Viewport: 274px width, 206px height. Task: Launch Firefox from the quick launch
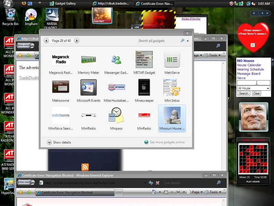point(24,3)
